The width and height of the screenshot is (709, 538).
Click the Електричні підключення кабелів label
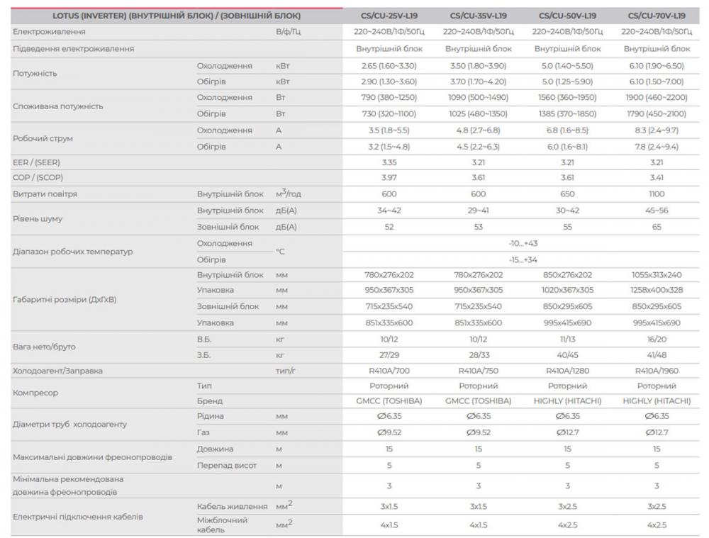pos(78,516)
